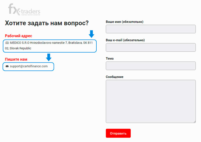Click the Ваше имя (обязательно) label

[x=124, y=22]
